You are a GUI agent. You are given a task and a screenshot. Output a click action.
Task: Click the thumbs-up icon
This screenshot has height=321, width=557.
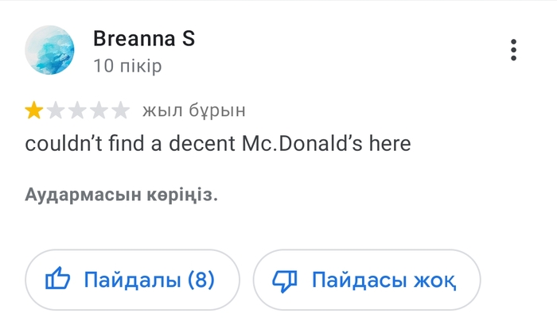click(58, 280)
